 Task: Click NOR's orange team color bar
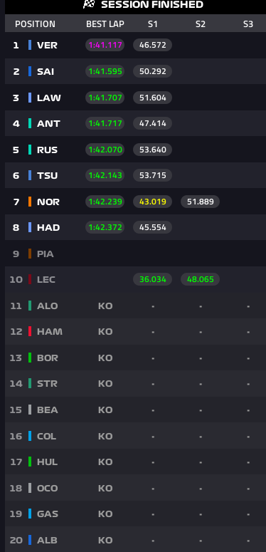(x=30, y=202)
